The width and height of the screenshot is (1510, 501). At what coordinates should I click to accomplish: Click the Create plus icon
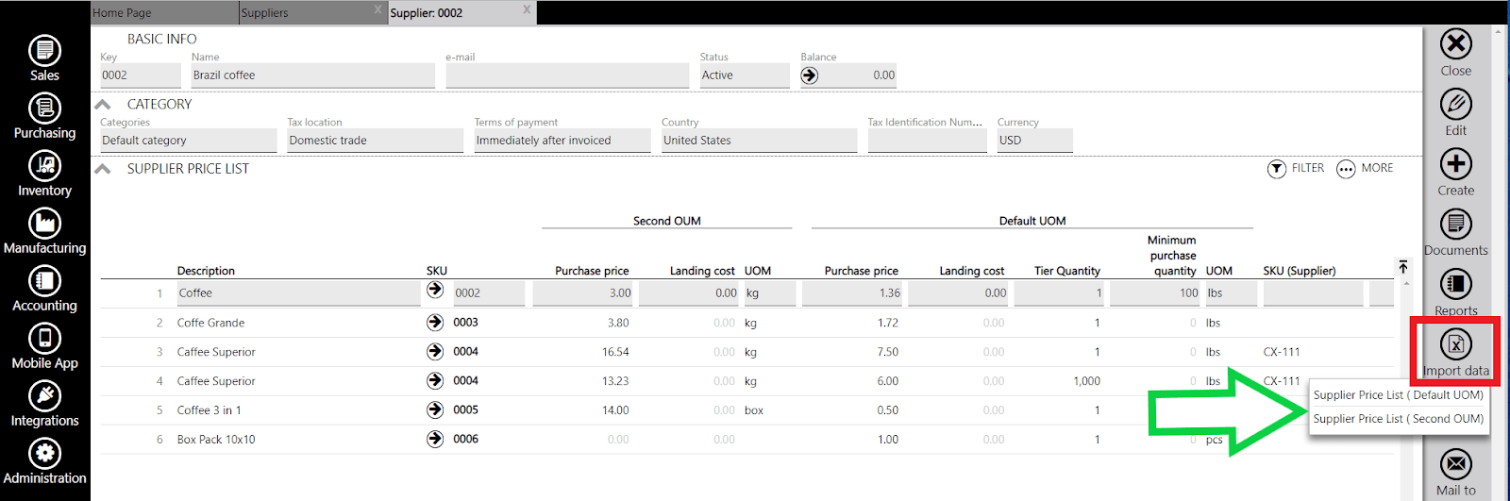pyautogui.click(x=1456, y=164)
